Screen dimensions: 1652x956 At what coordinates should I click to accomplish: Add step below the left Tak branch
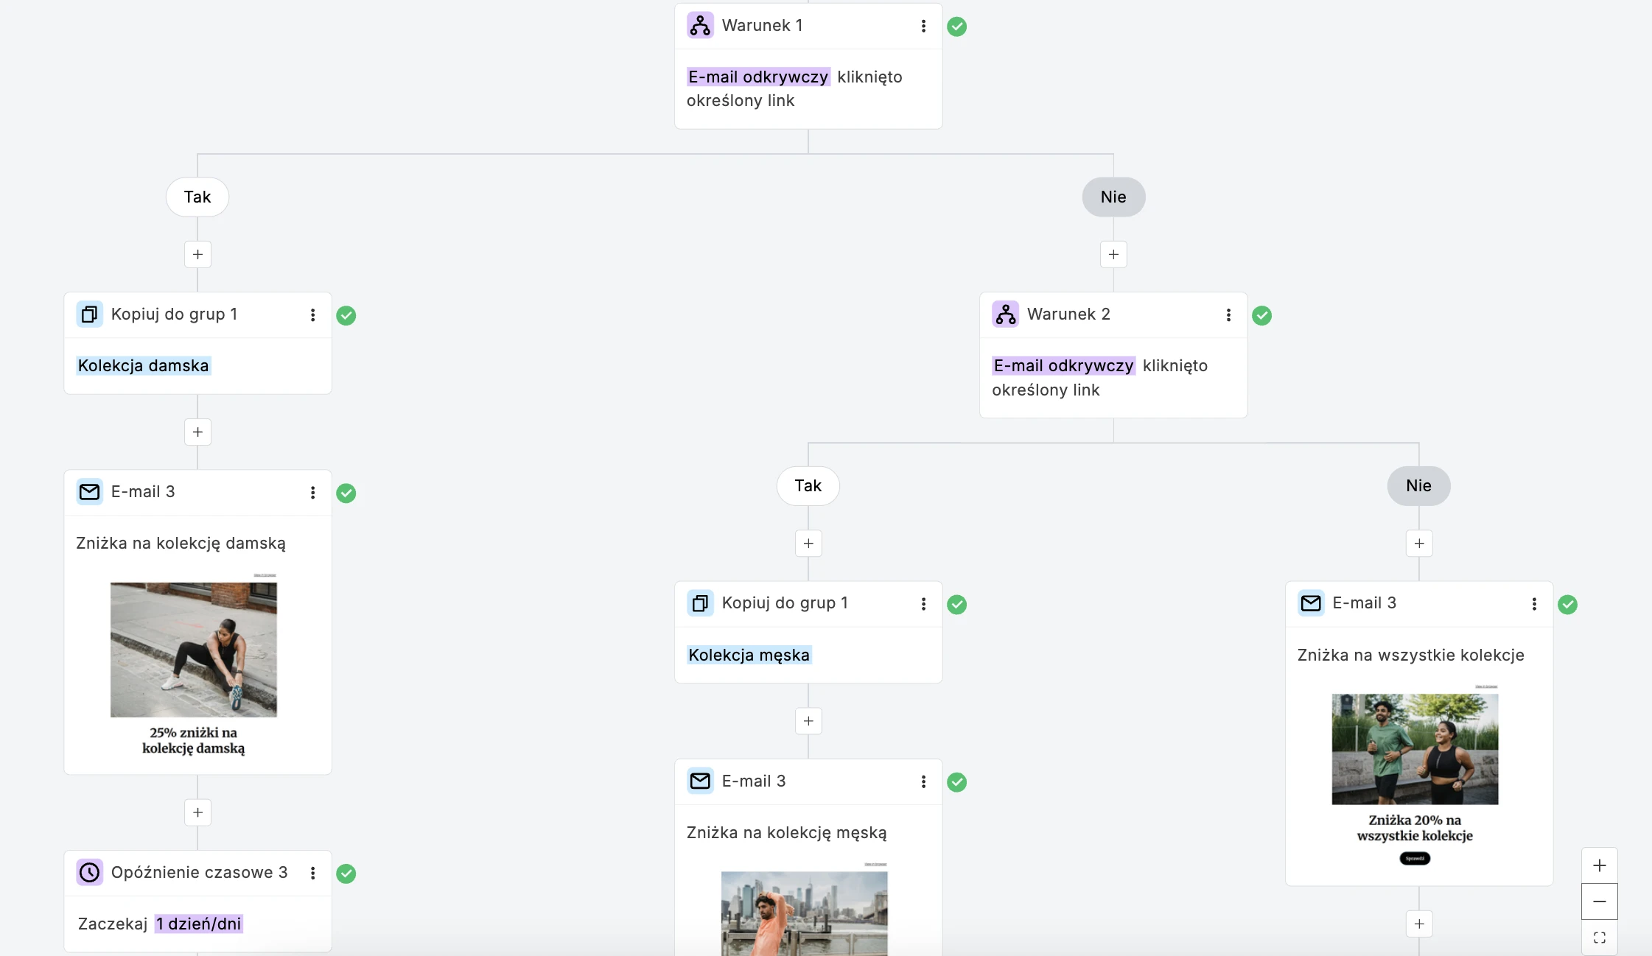(x=197, y=255)
